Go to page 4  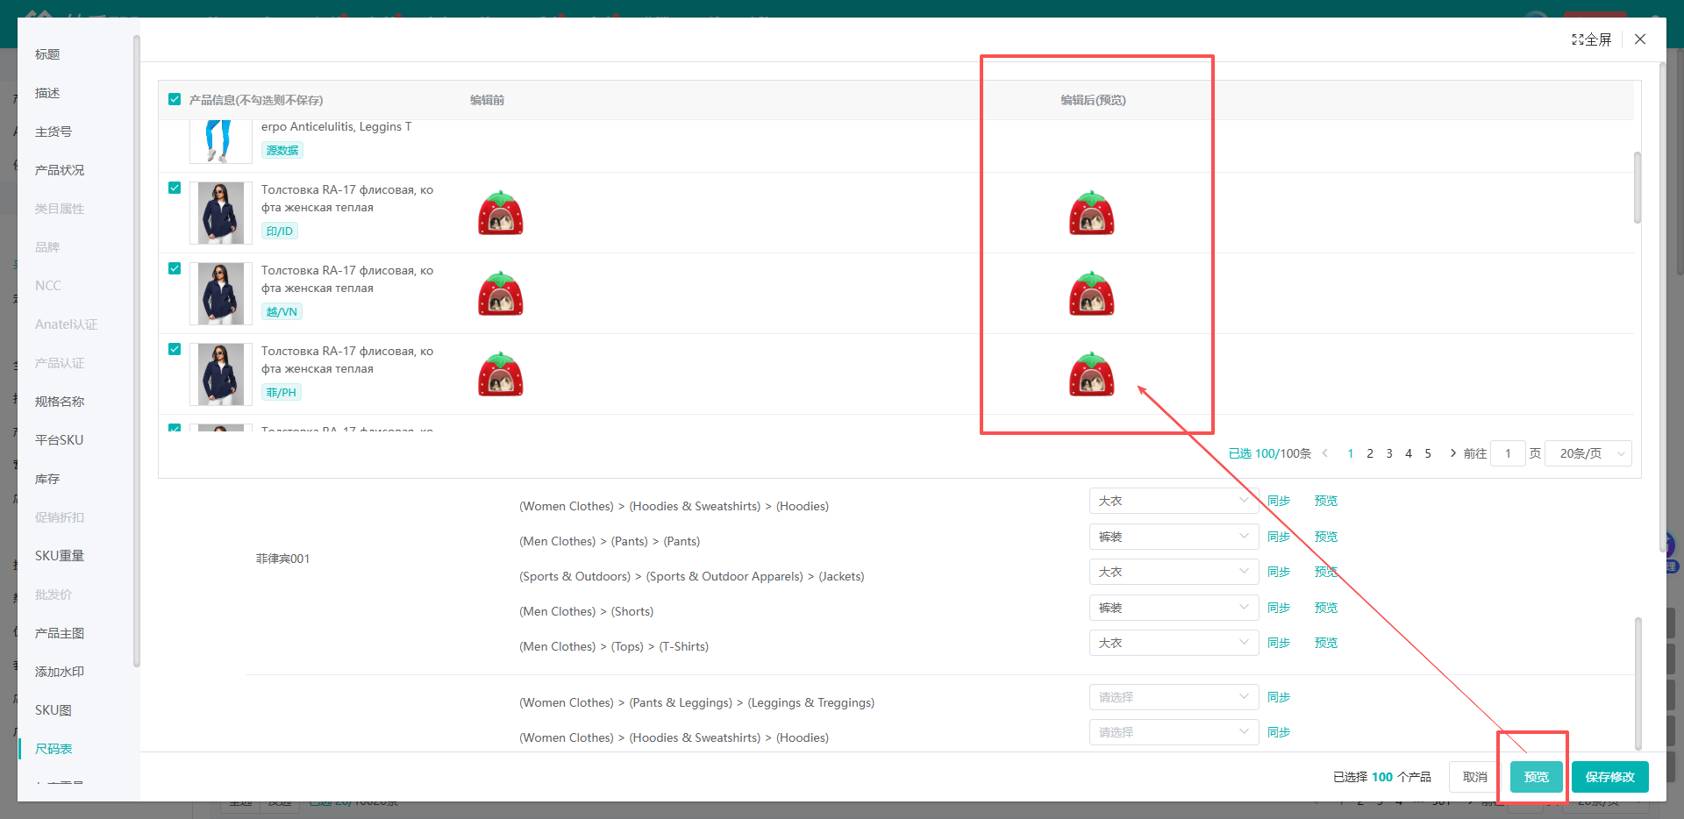[x=1409, y=453]
